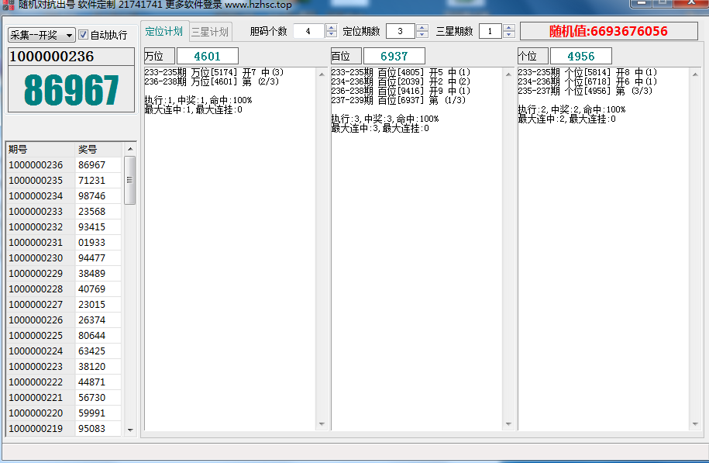Click the 万位 label button
709x463 pixels.
(x=159, y=56)
